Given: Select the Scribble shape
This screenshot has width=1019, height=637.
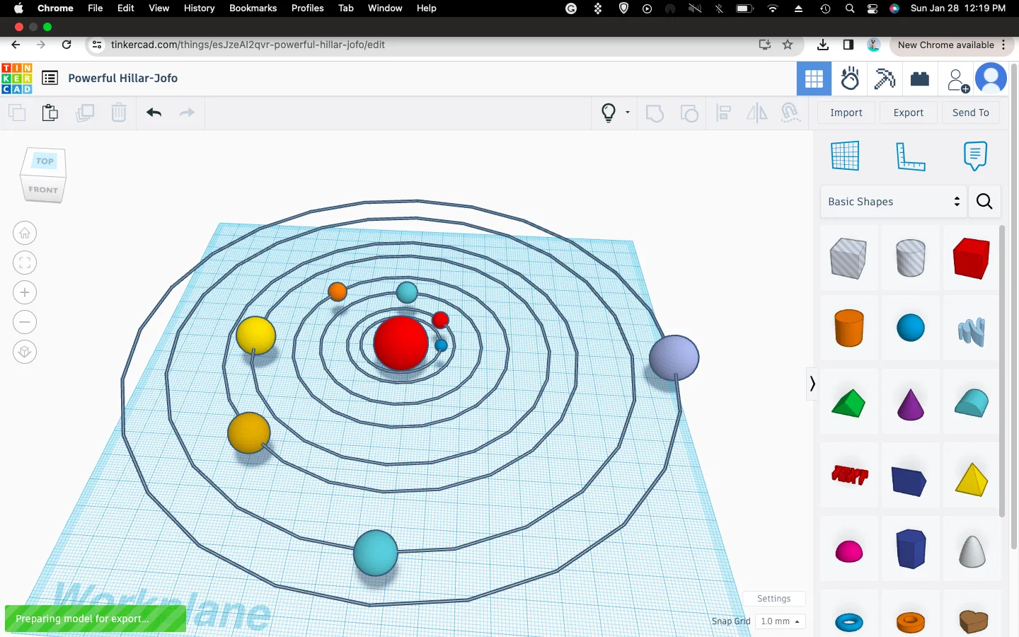Looking at the screenshot, I should (972, 331).
